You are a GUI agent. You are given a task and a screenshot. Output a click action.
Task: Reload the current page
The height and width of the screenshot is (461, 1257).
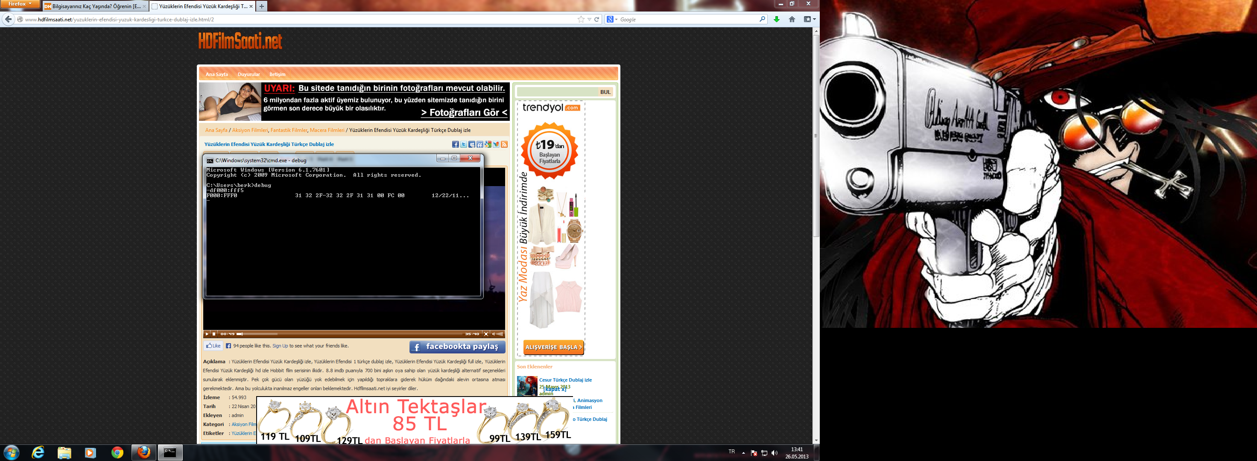click(596, 20)
